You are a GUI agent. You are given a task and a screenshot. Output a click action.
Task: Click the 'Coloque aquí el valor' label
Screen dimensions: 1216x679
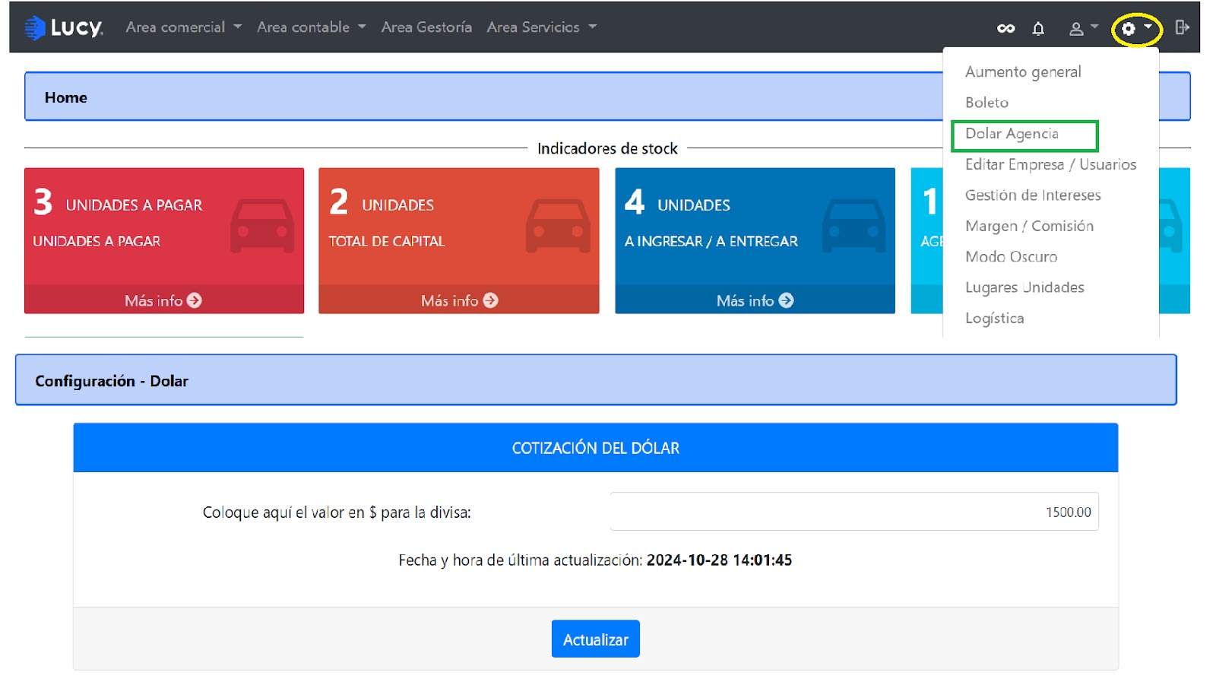point(337,512)
